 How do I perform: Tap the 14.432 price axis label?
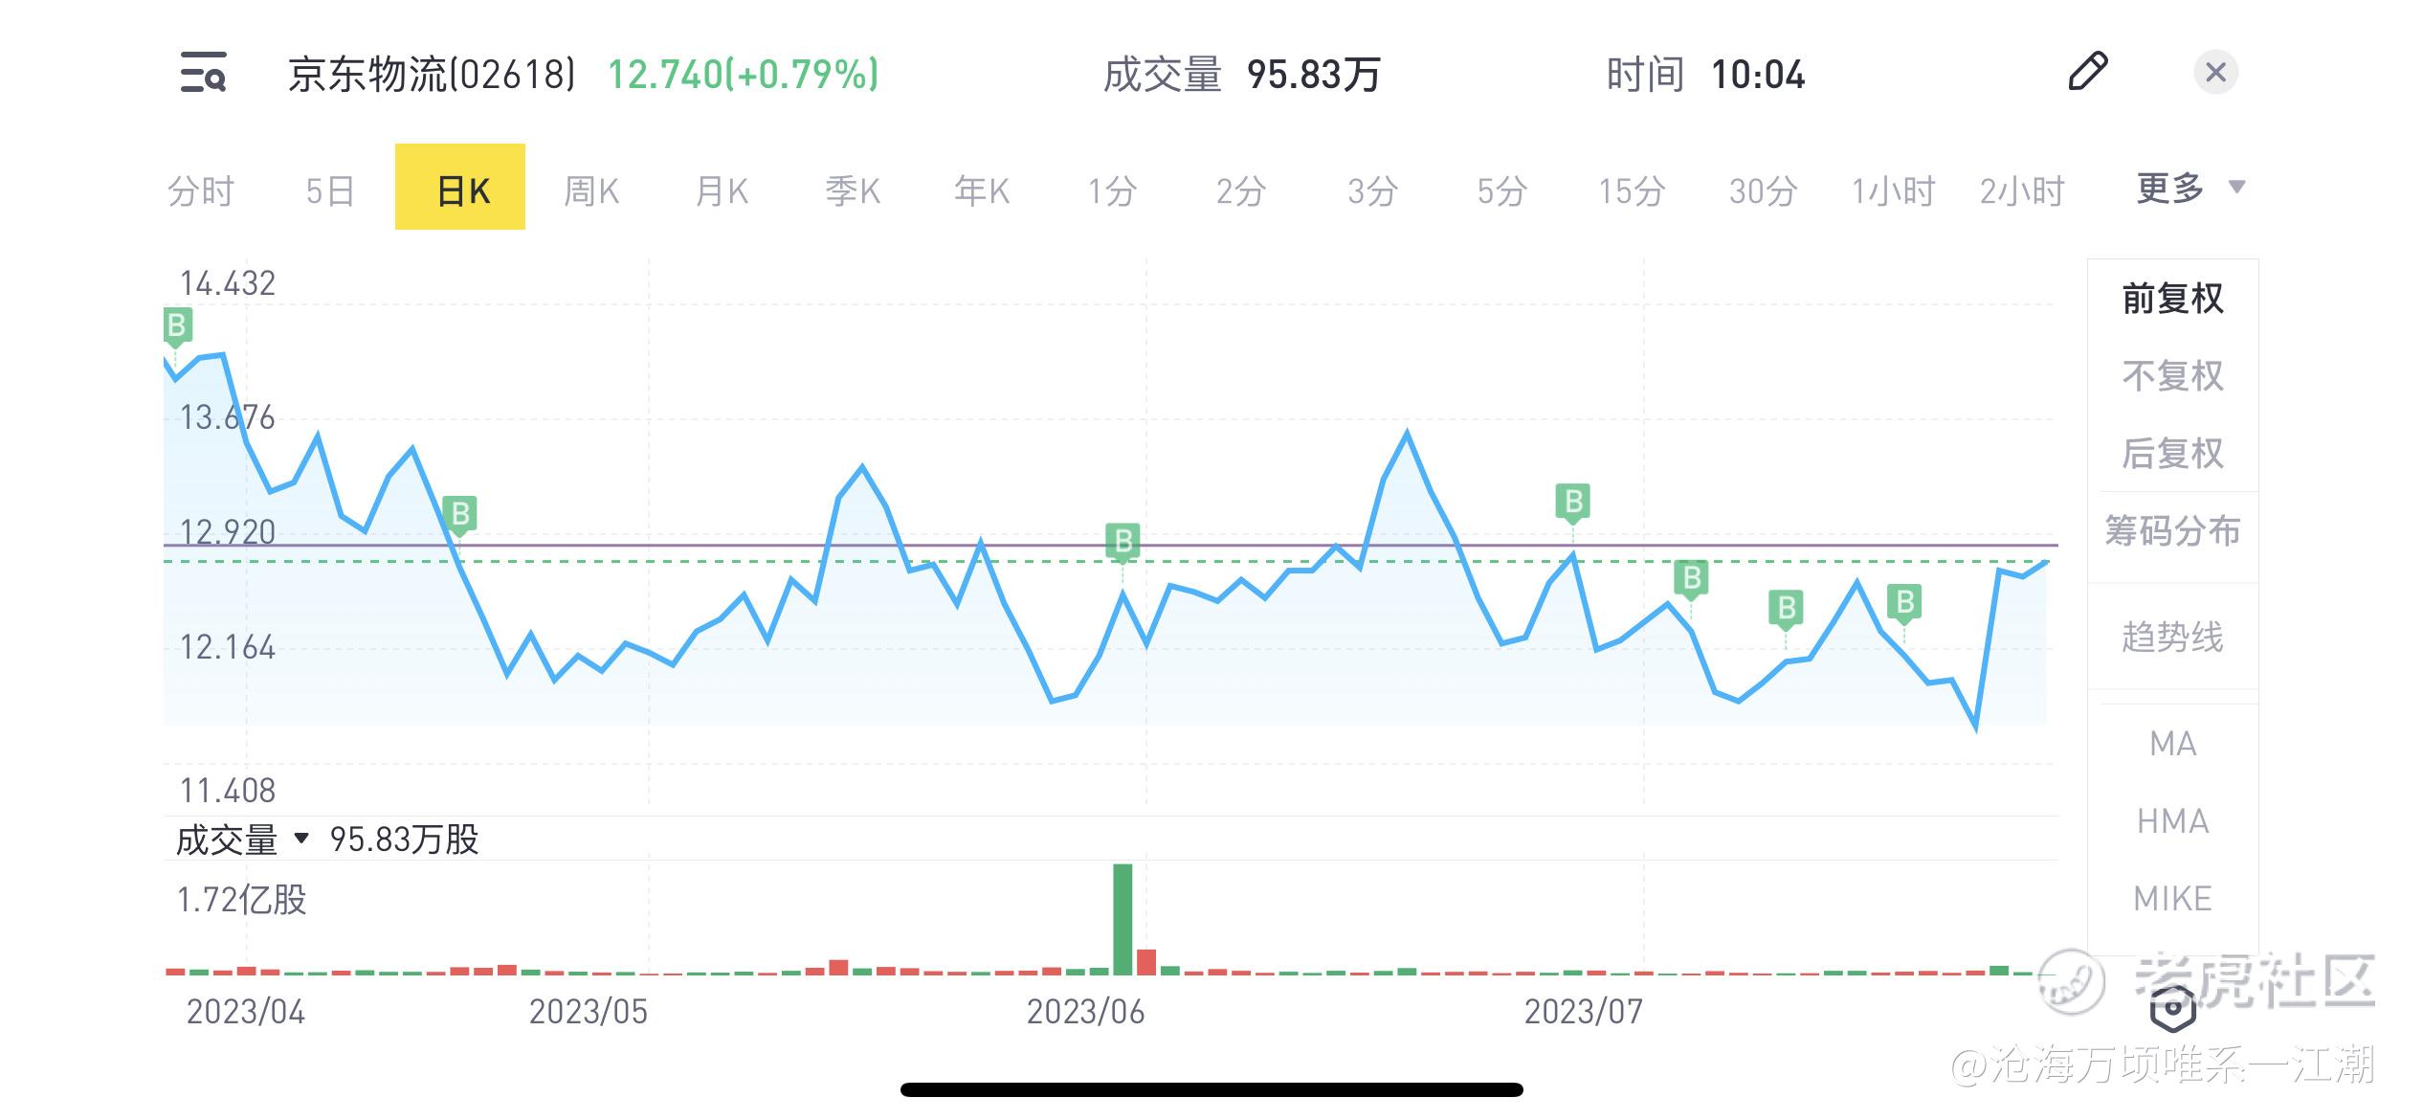pyautogui.click(x=228, y=283)
